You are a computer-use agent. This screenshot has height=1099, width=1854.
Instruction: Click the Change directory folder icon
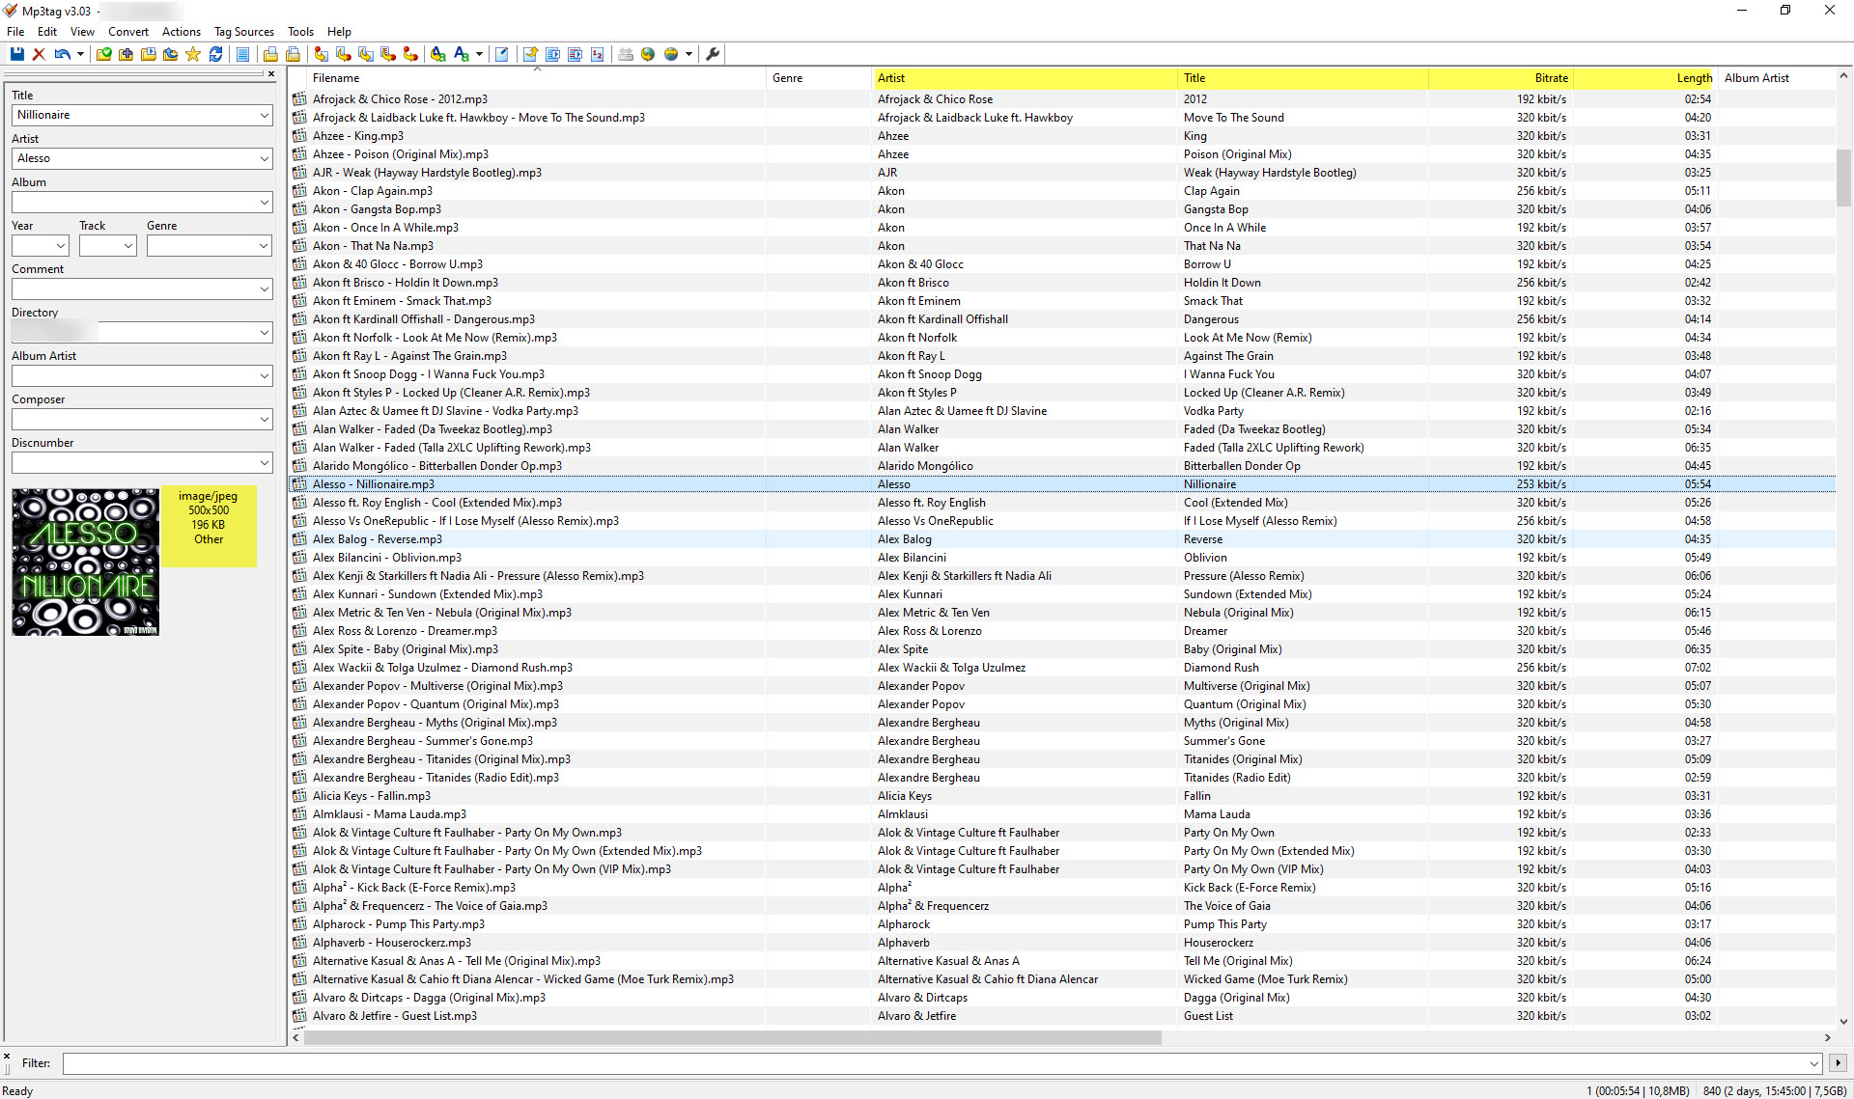pos(104,55)
